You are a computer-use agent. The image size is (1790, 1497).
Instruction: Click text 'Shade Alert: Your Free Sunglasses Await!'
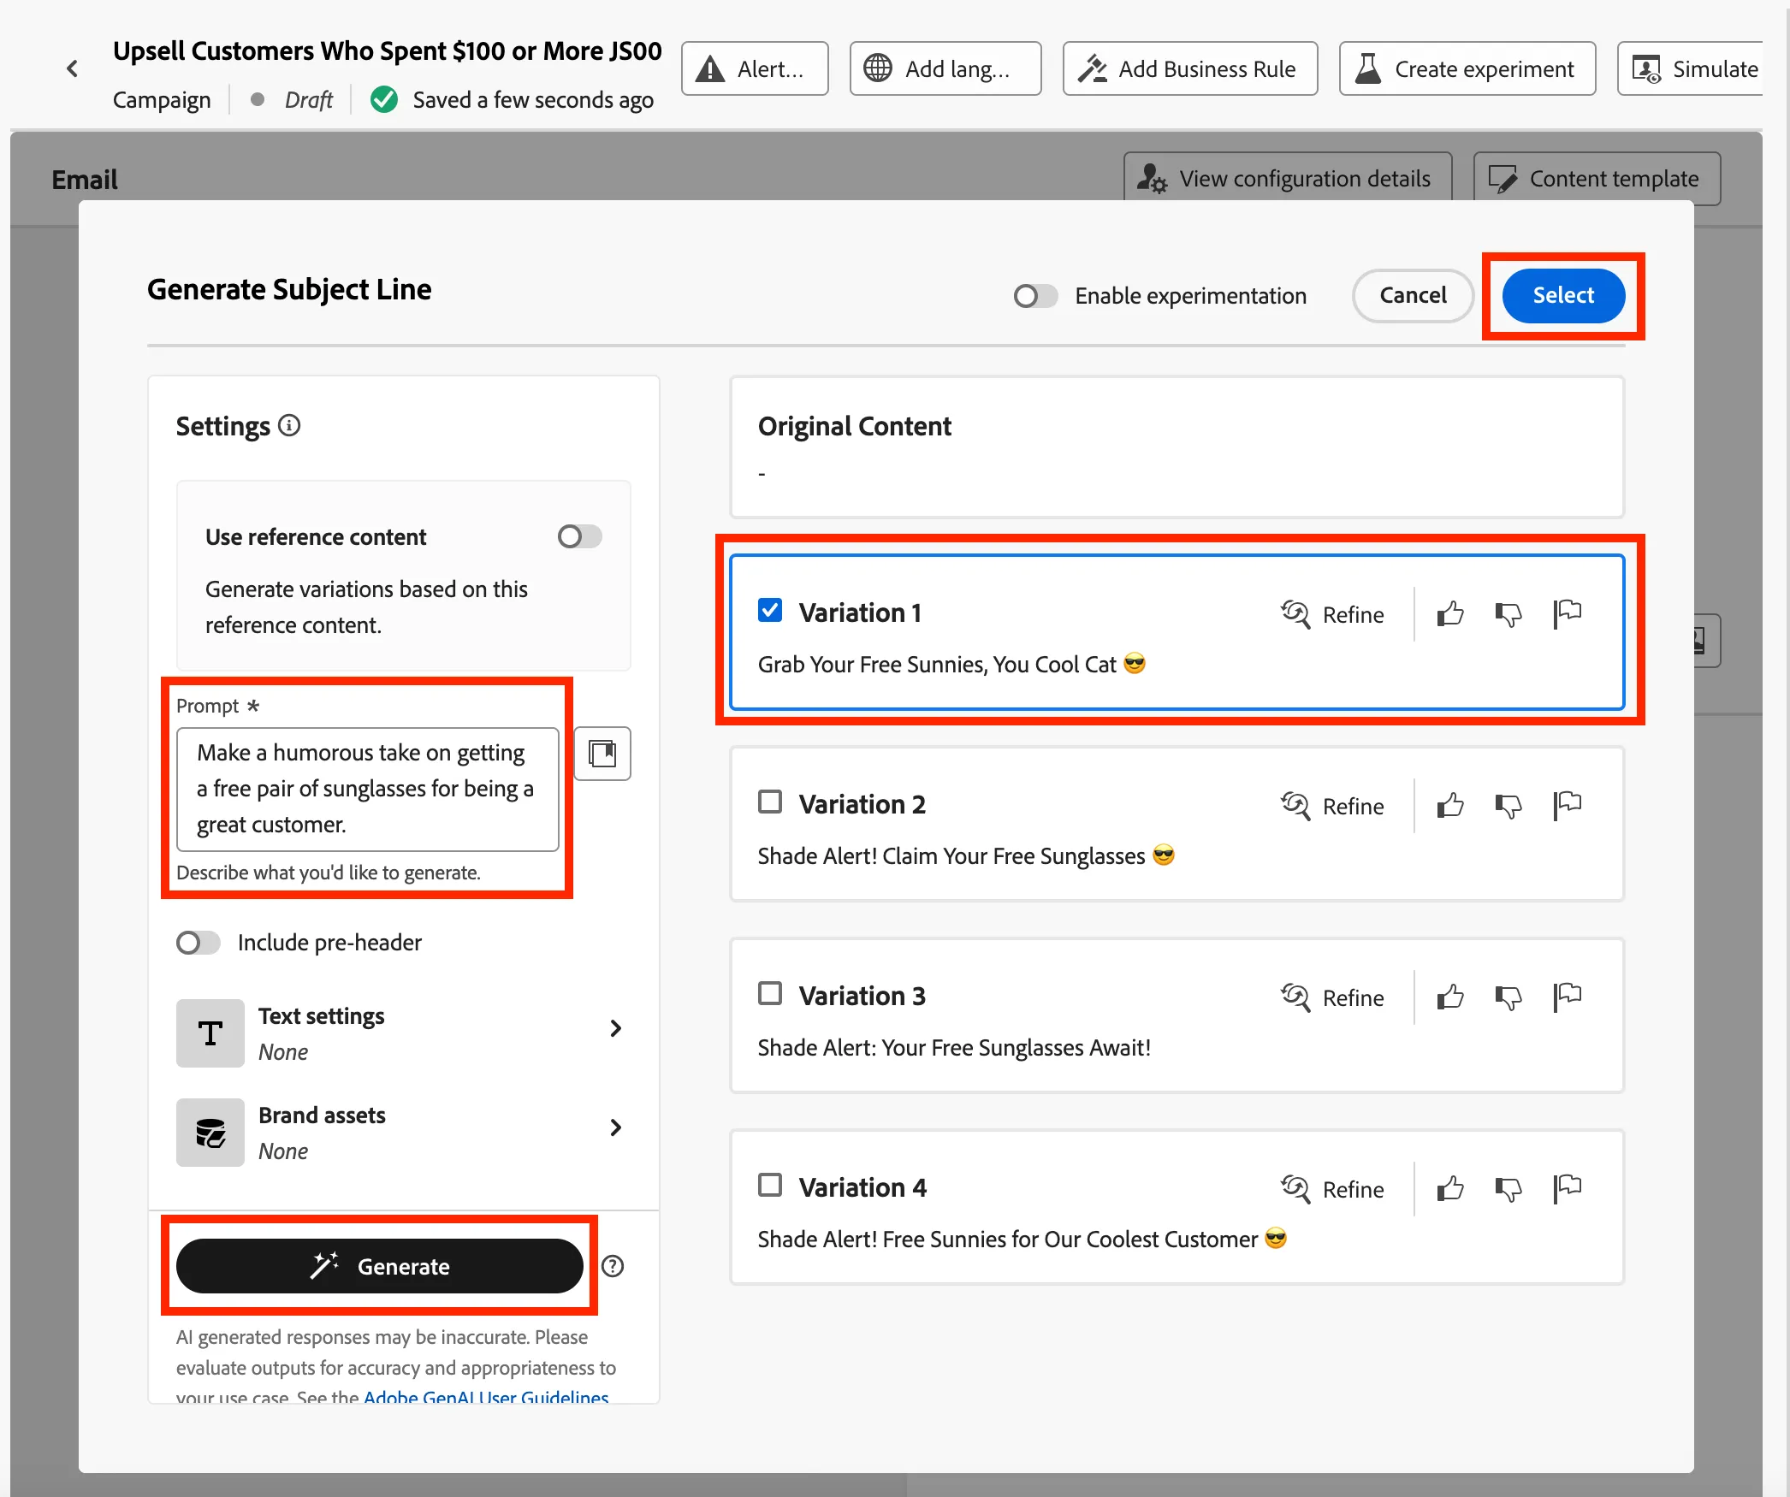pos(954,1048)
